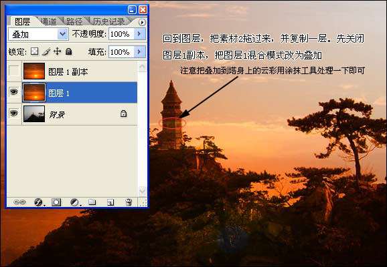This screenshot has height=267, width=387.
Task: Select the 图层 1 副本 layer name
Action: [68, 71]
